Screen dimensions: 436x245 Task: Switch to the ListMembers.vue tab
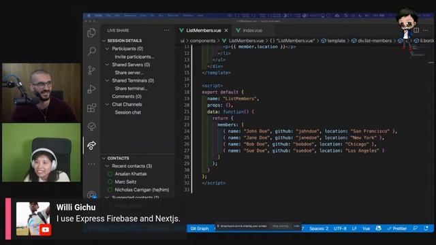[x=203, y=30]
